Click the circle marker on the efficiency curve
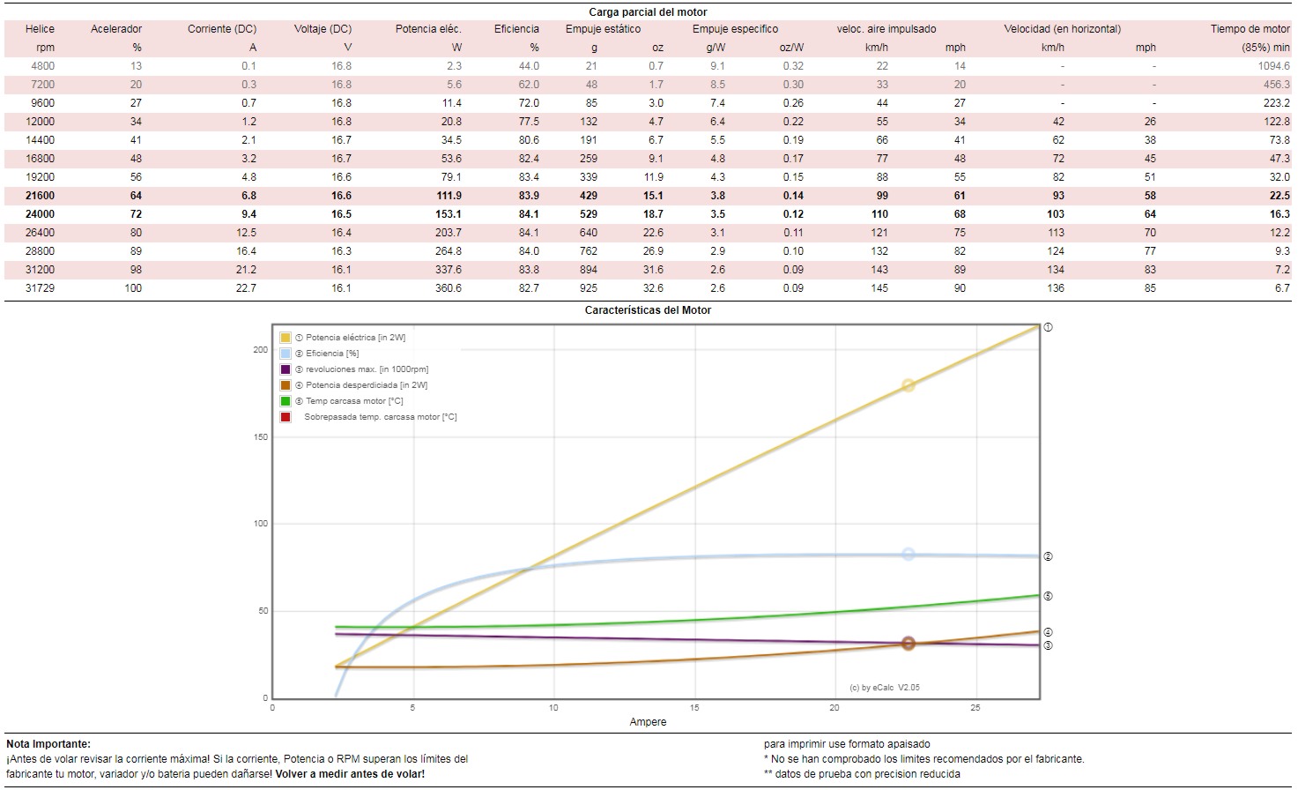1298x790 pixels. point(908,555)
